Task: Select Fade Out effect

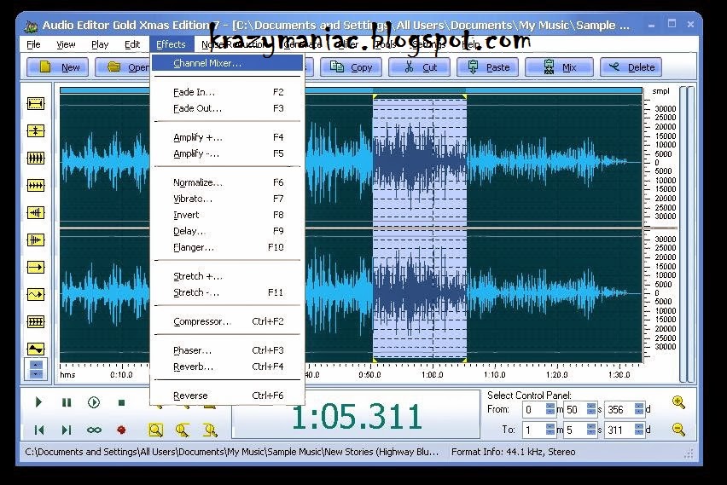Action: [x=228, y=108]
